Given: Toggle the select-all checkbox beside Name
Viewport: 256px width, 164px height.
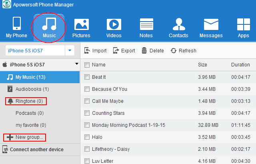Looking at the screenshot, I should [87, 65].
